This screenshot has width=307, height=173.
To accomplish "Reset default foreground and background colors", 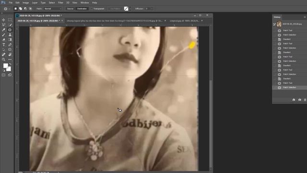I will point(4,70).
